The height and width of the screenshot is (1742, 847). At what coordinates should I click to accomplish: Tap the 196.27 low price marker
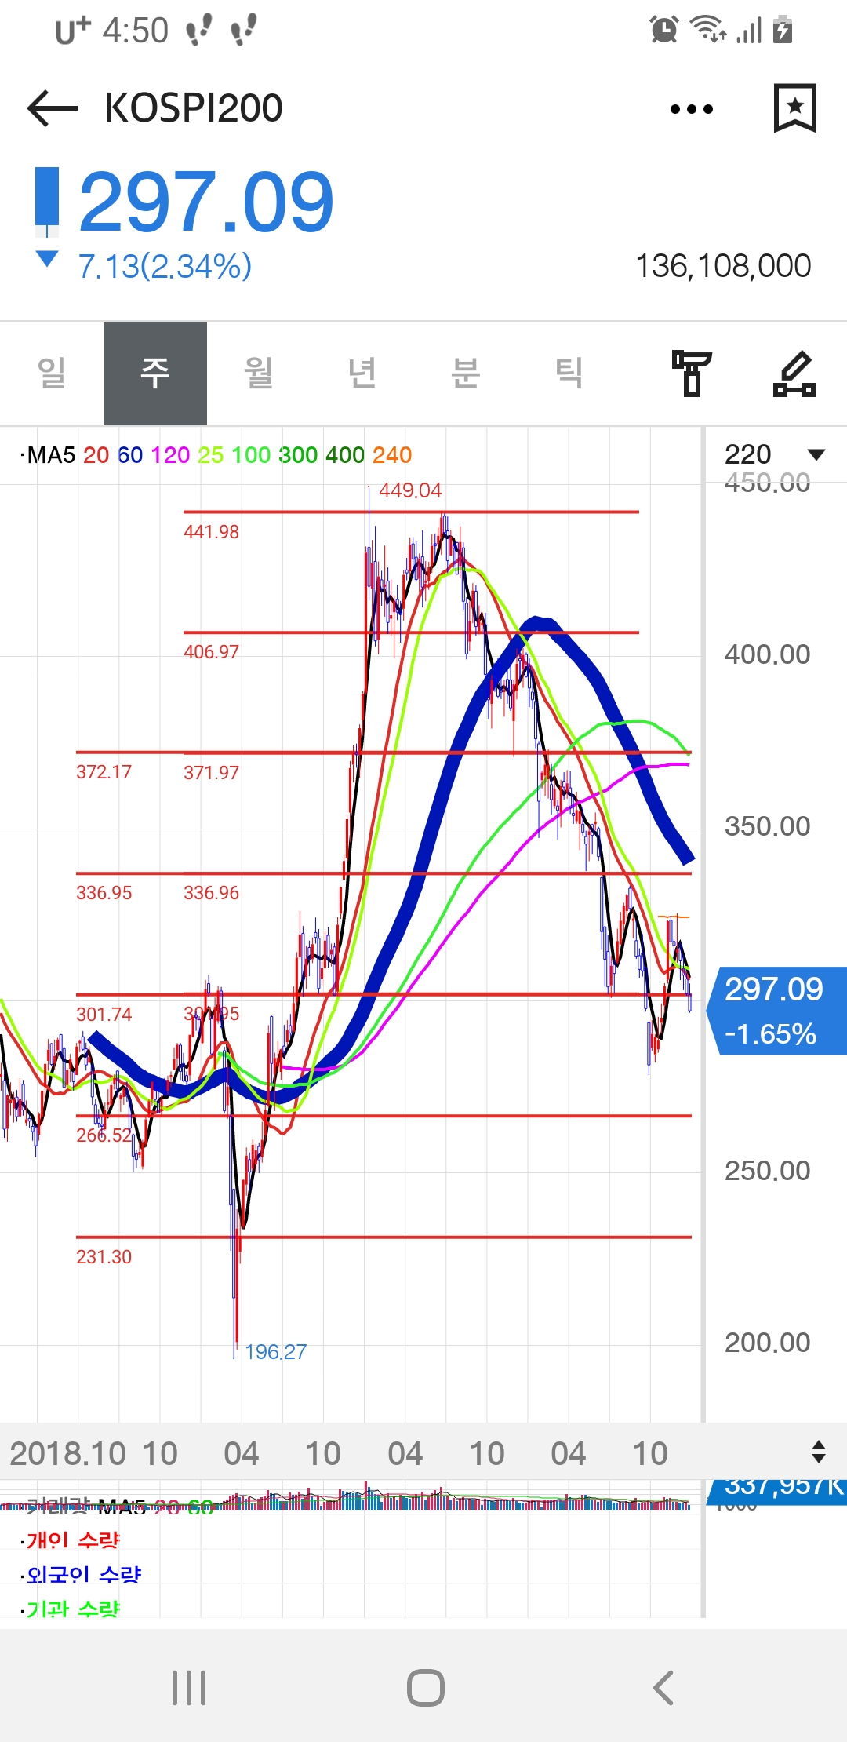[275, 1352]
